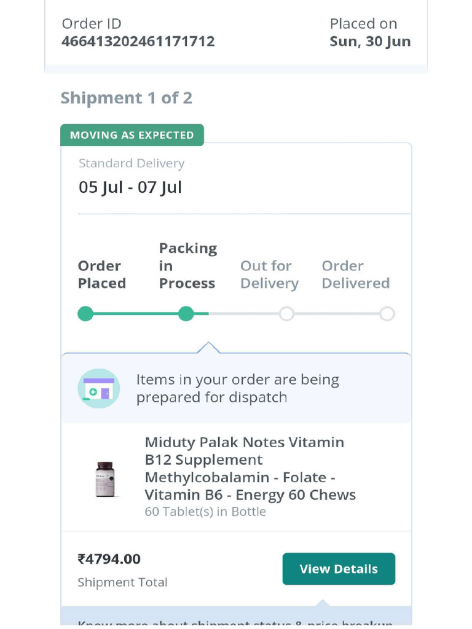
Task: Click the Packing in Process green dot
Action: 186,314
